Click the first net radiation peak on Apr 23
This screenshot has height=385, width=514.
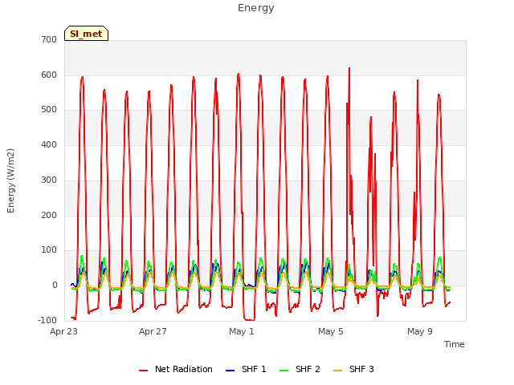coord(82,77)
